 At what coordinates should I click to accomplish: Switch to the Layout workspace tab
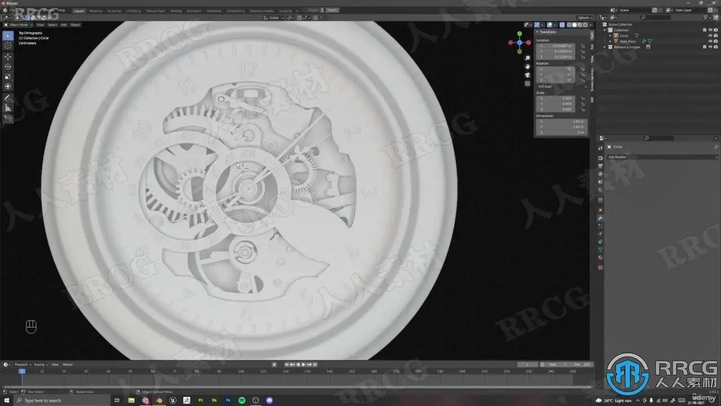pyautogui.click(x=79, y=10)
